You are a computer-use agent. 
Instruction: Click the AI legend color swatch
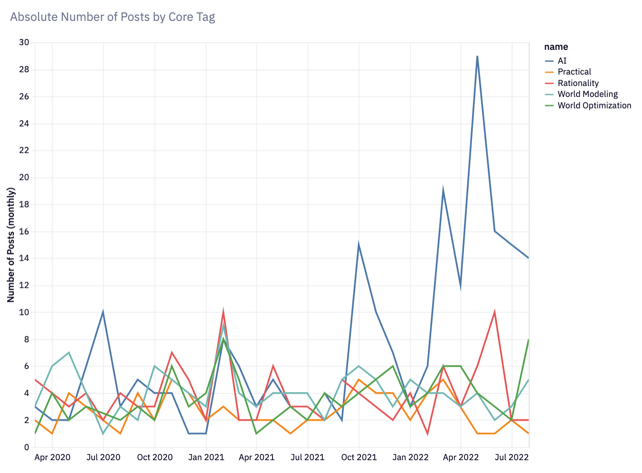pyautogui.click(x=549, y=61)
